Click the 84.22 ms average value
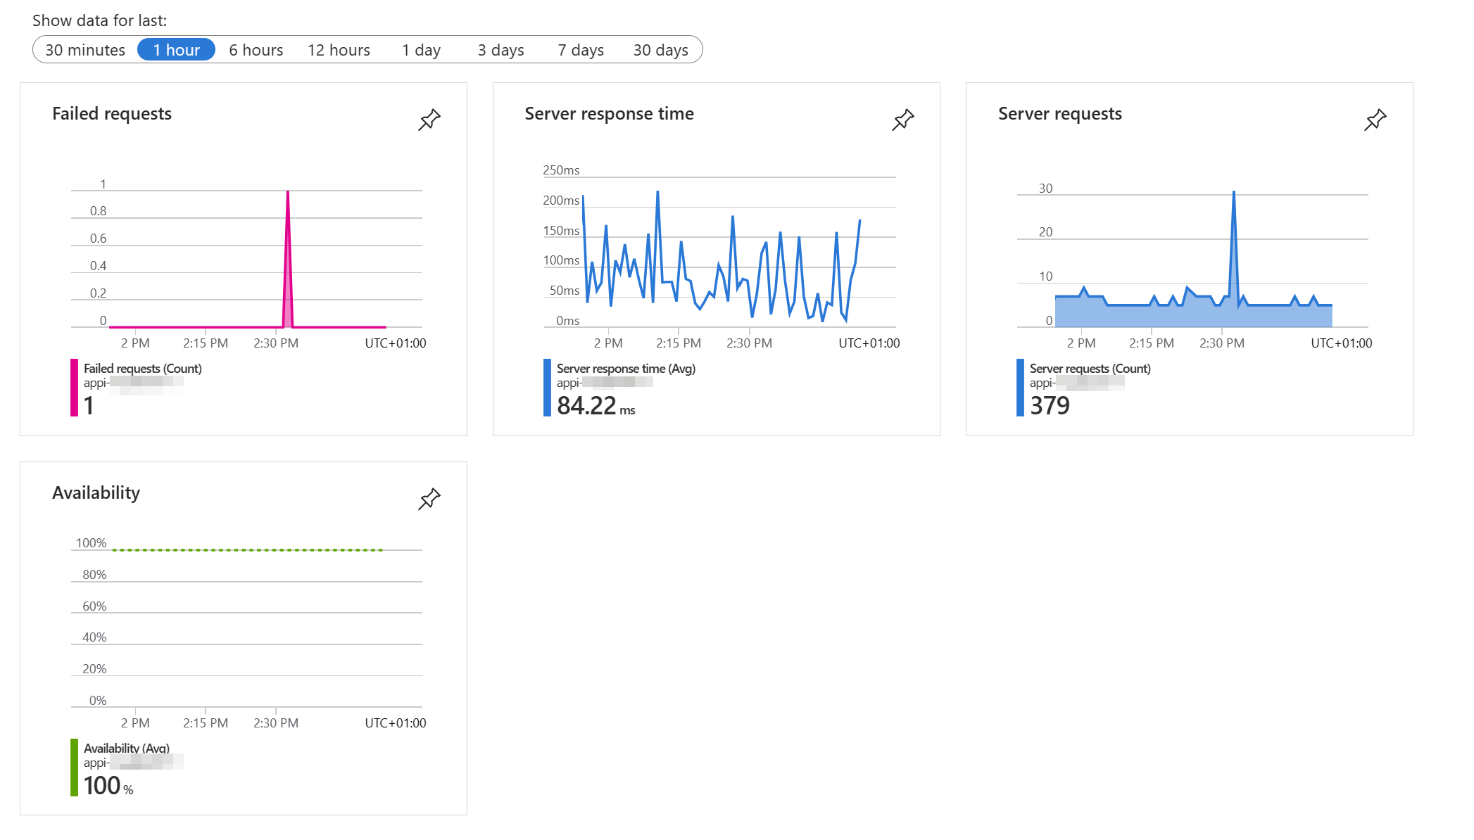Screen dimensions: 1474x840 (x=596, y=406)
